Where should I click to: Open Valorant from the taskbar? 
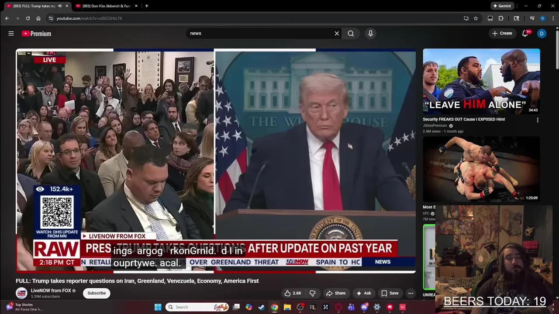(x=403, y=307)
